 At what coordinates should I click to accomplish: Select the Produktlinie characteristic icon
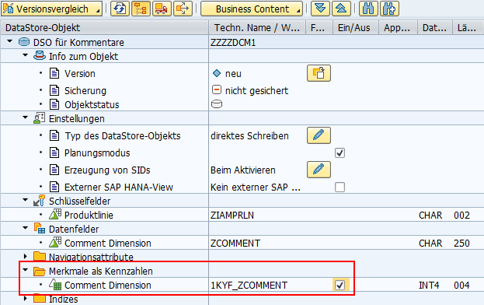pyautogui.click(x=55, y=214)
